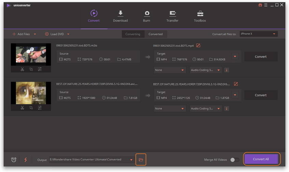Click the 1920*1080 source resolution
The image size is (289, 172).
[x=89, y=98]
